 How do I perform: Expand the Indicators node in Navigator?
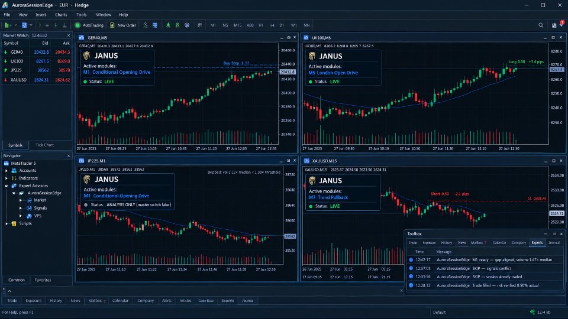(x=7, y=178)
